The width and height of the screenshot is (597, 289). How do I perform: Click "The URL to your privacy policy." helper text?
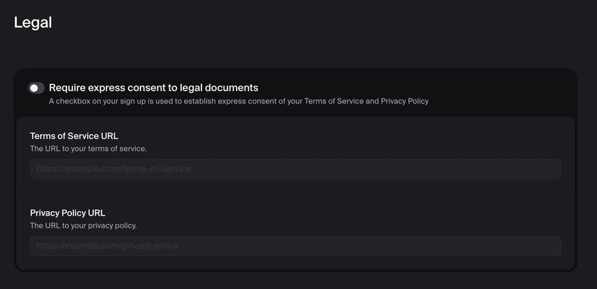pyautogui.click(x=83, y=225)
